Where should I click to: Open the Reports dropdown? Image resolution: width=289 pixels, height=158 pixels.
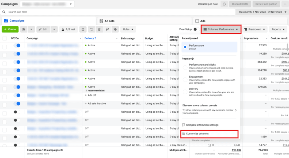point(278,29)
